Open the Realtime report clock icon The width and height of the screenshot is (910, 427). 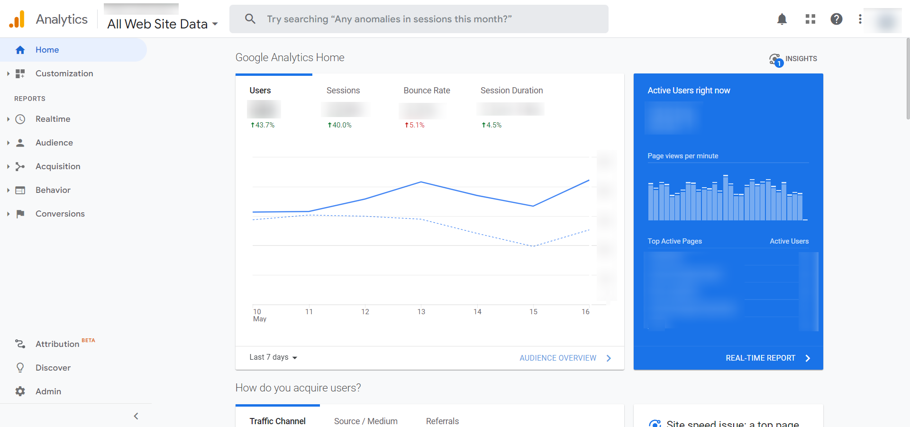click(x=20, y=119)
